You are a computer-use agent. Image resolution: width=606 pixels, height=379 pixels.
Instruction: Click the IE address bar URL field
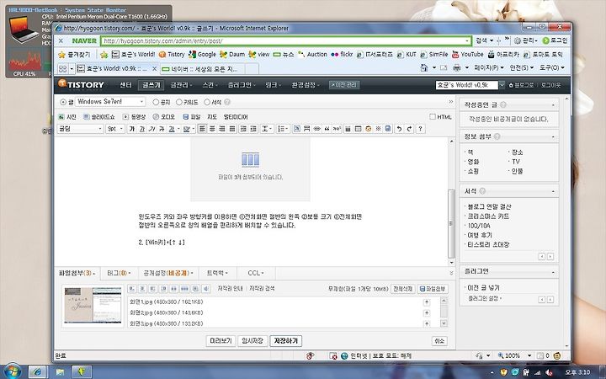(x=285, y=40)
